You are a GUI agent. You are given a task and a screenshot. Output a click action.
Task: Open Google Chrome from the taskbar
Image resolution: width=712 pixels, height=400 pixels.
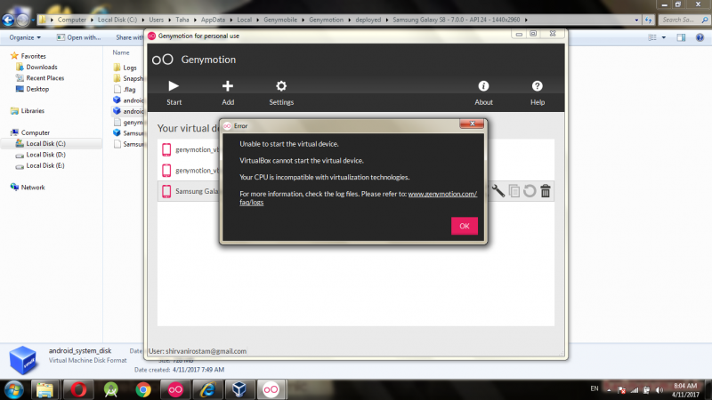pos(142,388)
